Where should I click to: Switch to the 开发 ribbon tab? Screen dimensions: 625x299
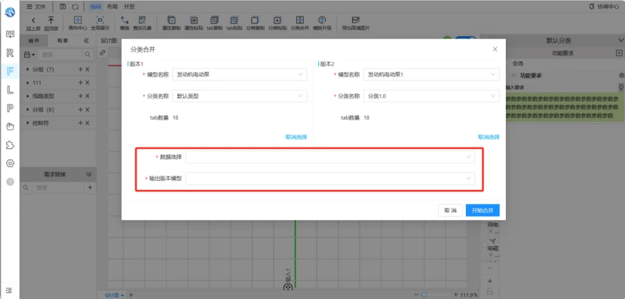click(x=129, y=7)
